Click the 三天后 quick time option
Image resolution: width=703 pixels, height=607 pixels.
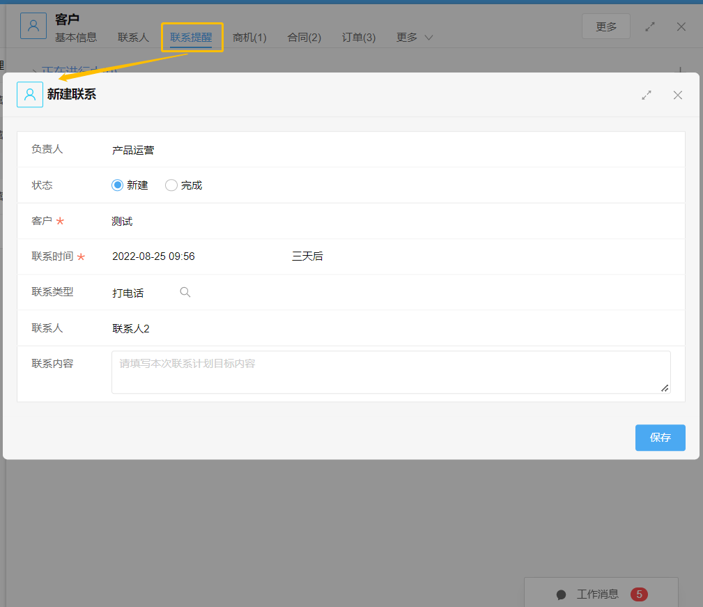(x=307, y=256)
